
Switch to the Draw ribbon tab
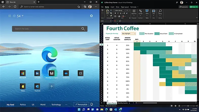(x=117, y=7)
